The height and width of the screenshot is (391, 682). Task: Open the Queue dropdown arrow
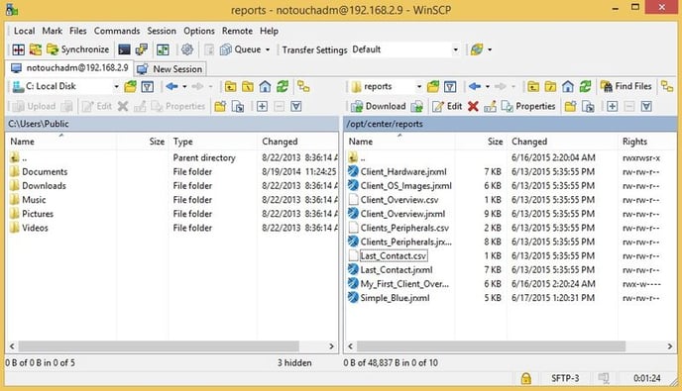point(268,49)
